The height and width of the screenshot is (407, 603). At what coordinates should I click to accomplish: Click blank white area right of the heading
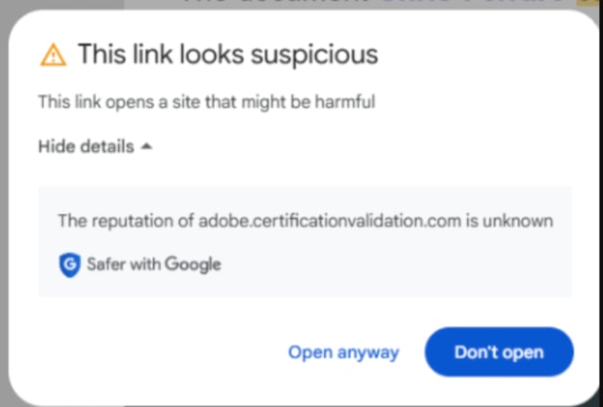click(x=486, y=54)
